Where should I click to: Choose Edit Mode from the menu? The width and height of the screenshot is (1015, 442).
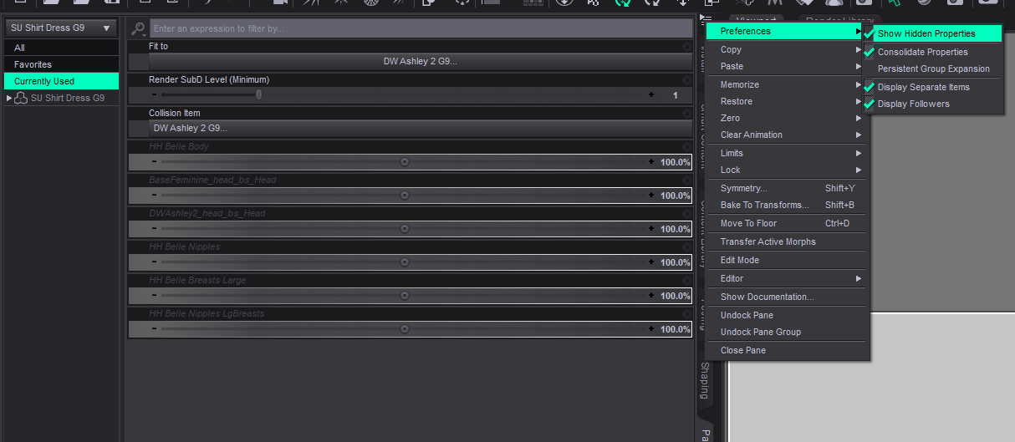(x=788, y=260)
